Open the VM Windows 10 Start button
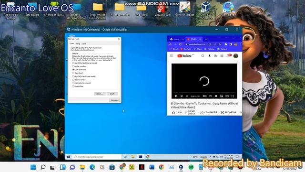This screenshot has height=172, width=305. tap(69, 157)
